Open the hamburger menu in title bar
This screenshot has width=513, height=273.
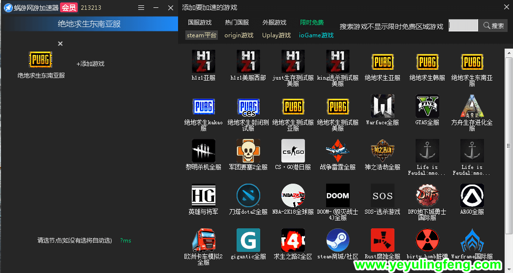point(141,7)
